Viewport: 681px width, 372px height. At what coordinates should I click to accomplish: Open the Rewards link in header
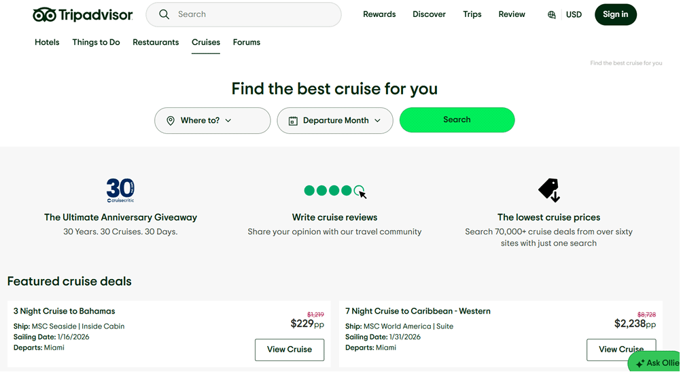click(x=379, y=14)
